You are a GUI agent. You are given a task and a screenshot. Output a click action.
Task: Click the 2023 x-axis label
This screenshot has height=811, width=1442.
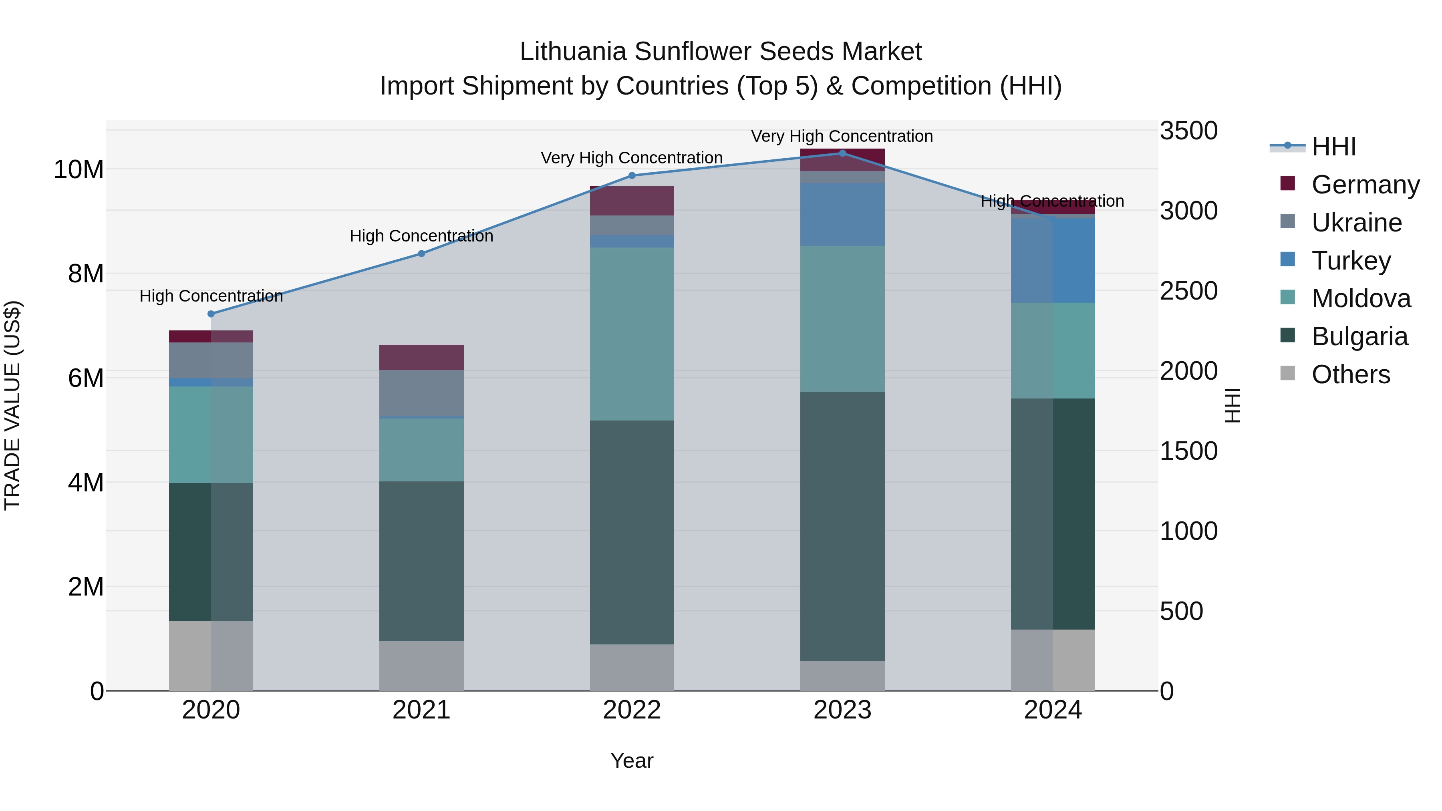coord(842,710)
